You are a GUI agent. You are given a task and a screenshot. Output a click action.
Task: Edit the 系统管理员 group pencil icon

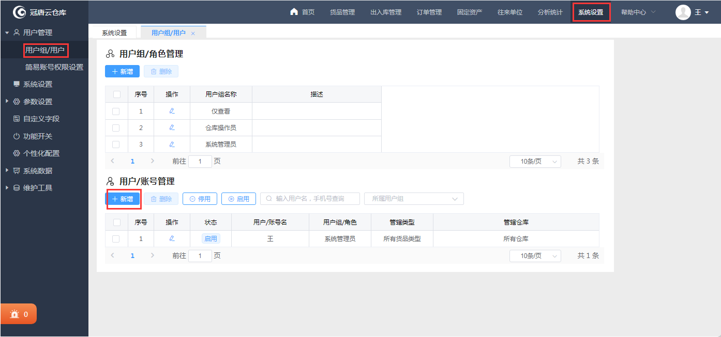tap(172, 144)
